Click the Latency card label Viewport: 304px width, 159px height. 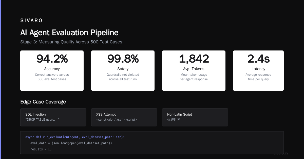pos(258,69)
